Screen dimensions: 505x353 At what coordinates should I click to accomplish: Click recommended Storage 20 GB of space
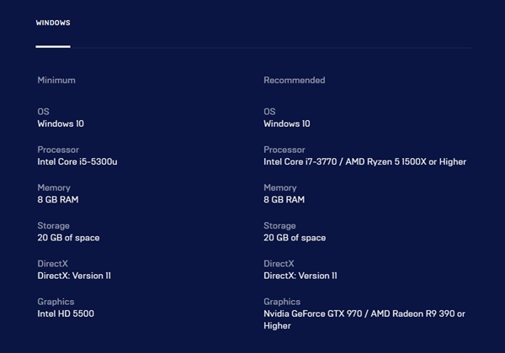(295, 238)
